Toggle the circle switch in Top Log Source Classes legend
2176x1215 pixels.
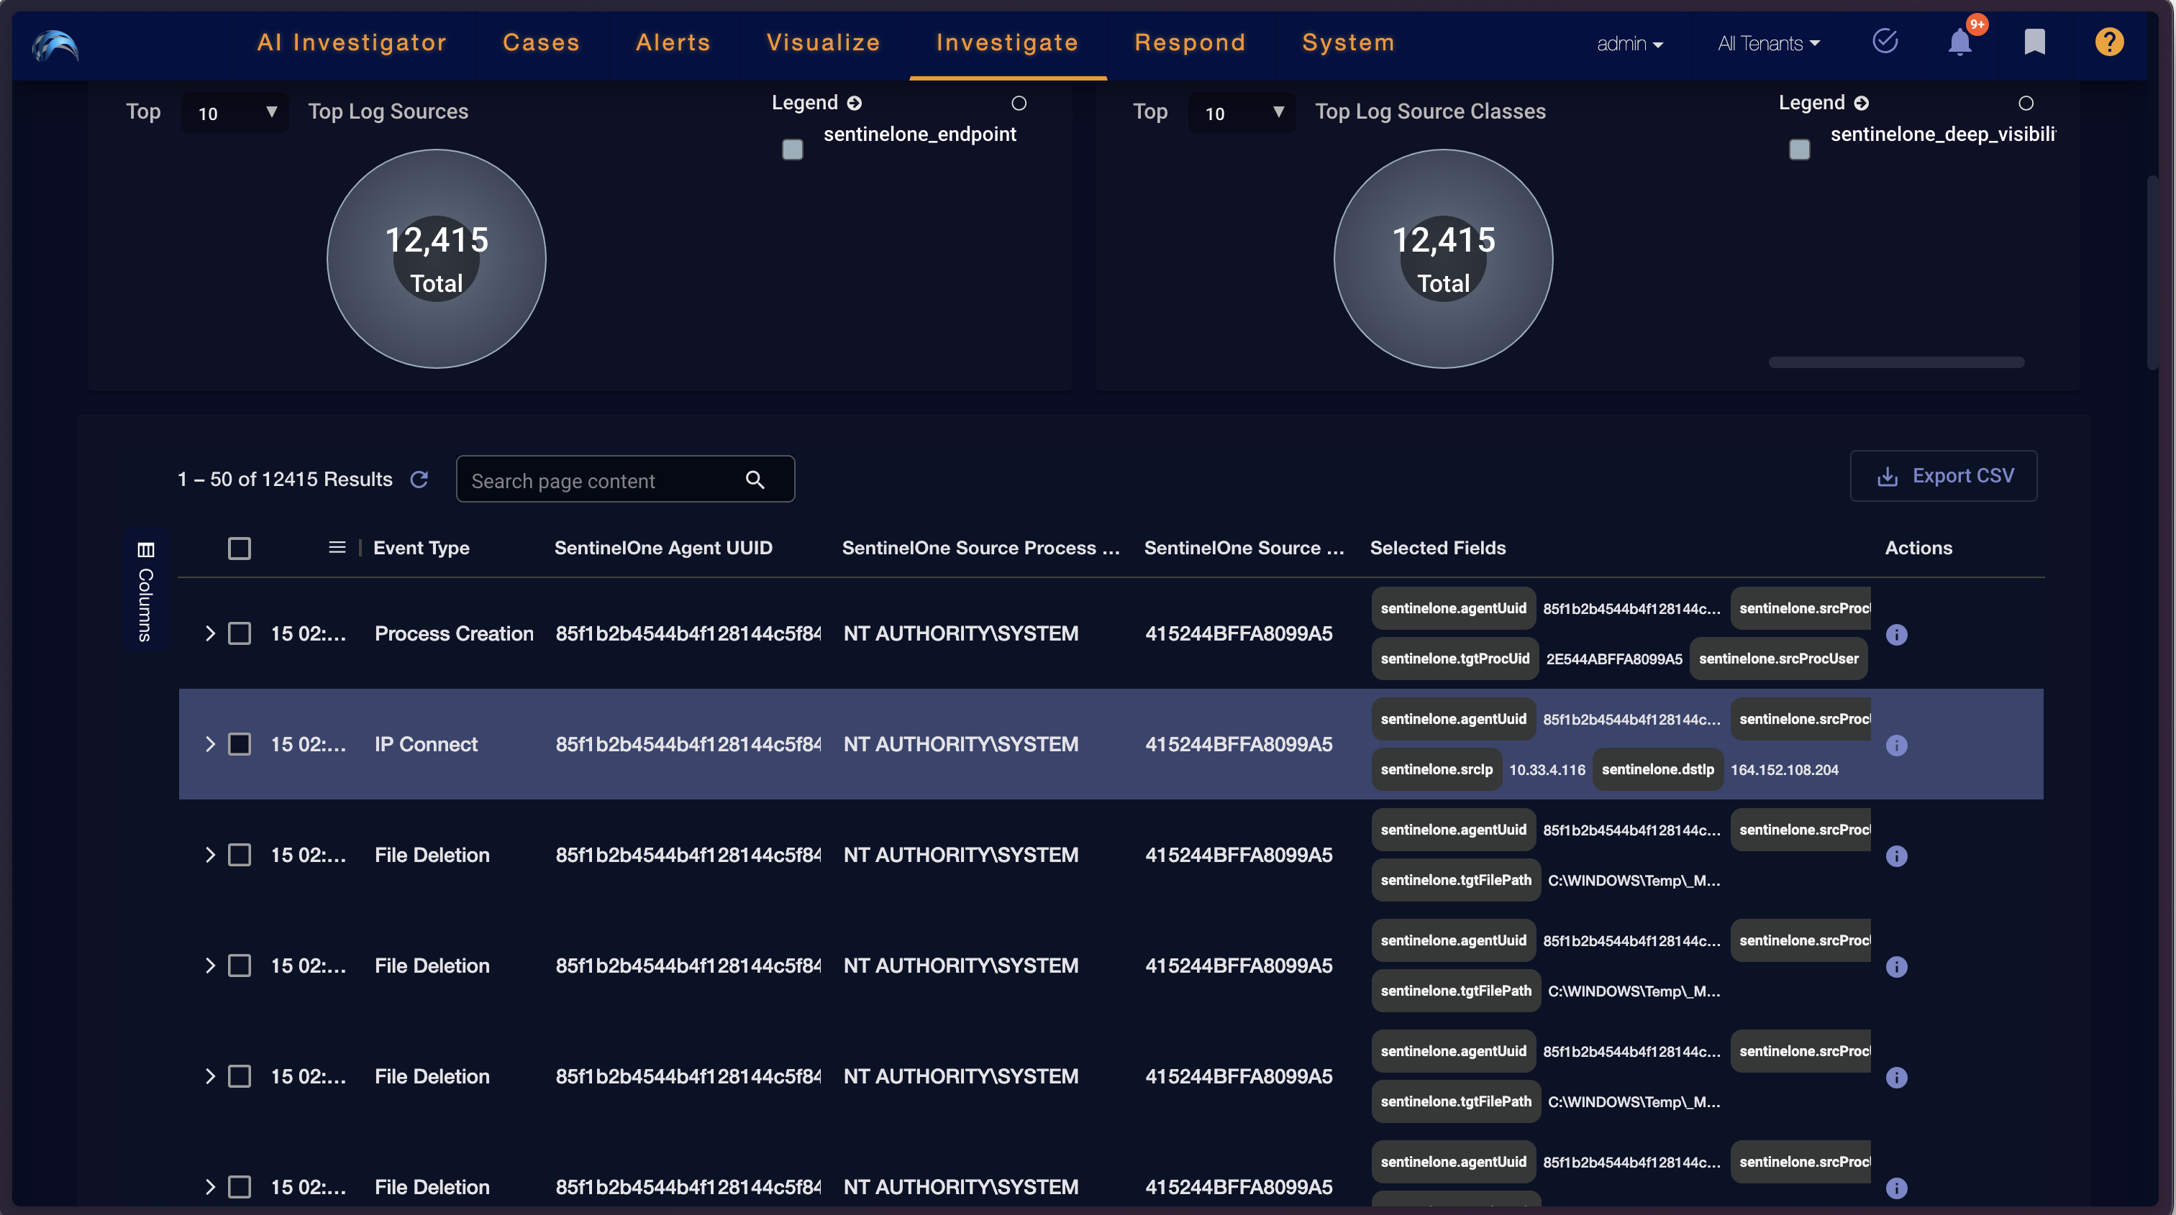point(2026,103)
